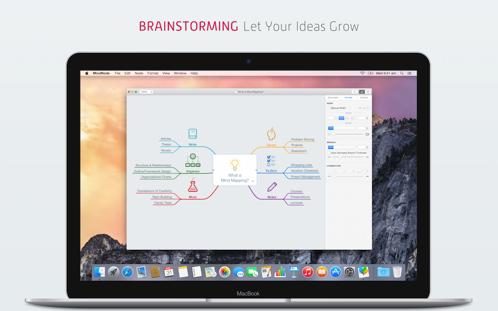Enable the Manual Width checkbox

tap(329, 107)
